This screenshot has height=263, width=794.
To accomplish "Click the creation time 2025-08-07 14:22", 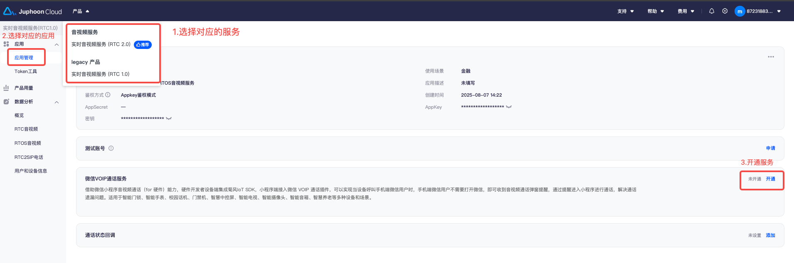I will tap(481, 95).
